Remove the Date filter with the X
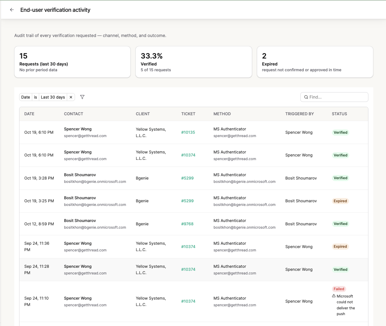The width and height of the screenshot is (386, 326). [71, 97]
